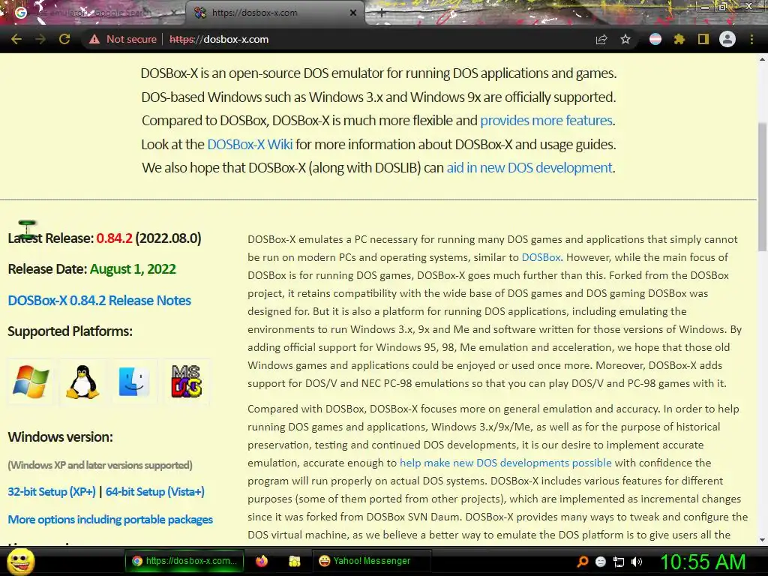Click the page vertical scrollbar thumb
The height and width of the screenshot is (576, 768).
(x=762, y=186)
